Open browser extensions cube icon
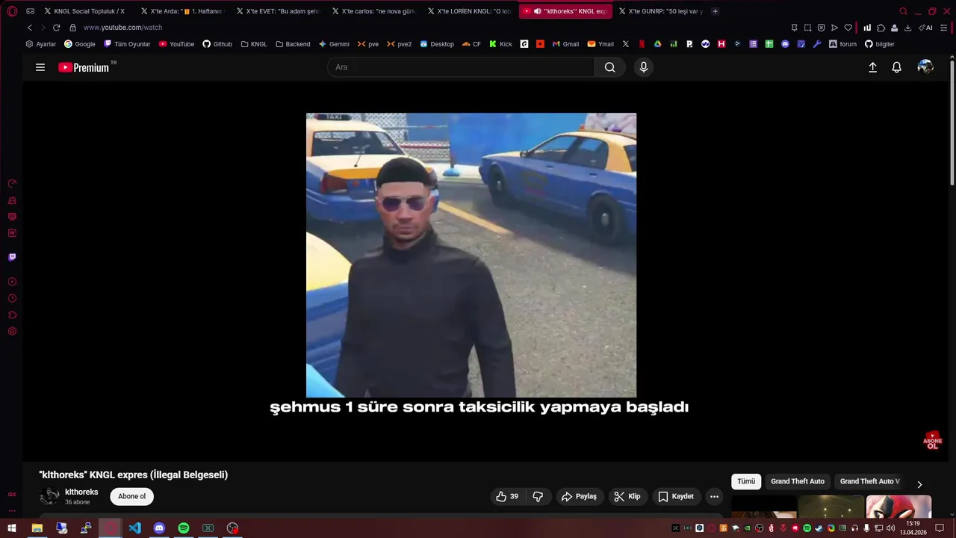This screenshot has width=956, height=538. pos(881,28)
